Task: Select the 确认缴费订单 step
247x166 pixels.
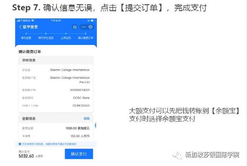Action: (x=85, y=38)
